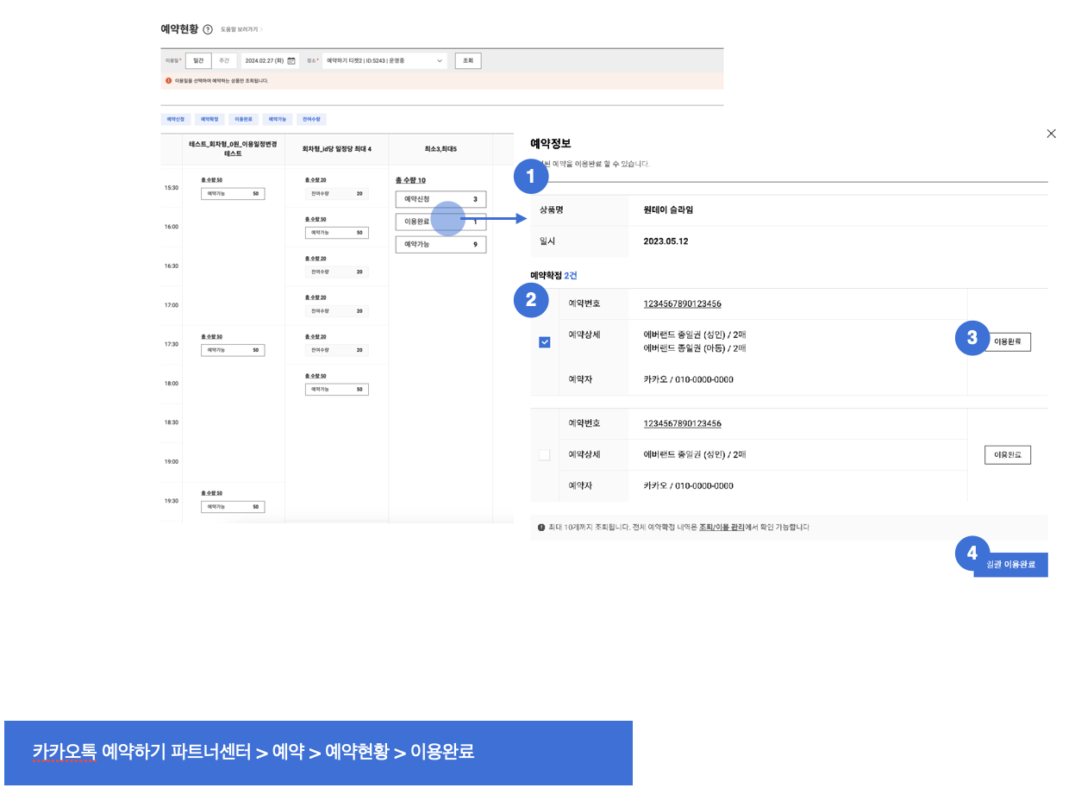Image resolution: width=1081 pixels, height=788 pixels.
Task: Open the 조회/이용 관리 link
Action: tap(722, 527)
